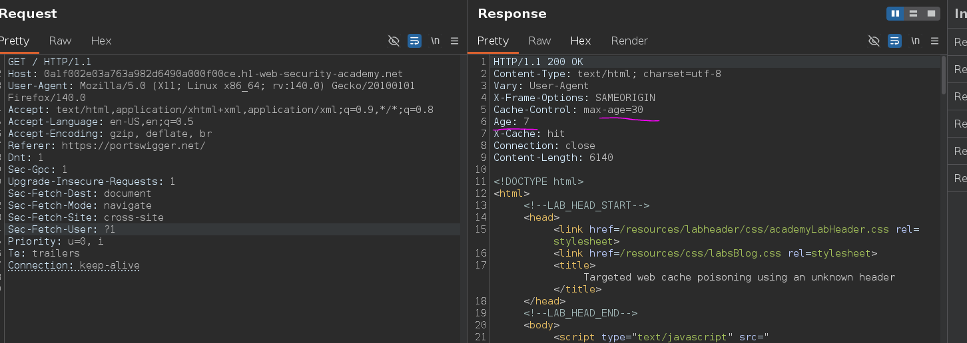This screenshot has width=967, height=343.
Task: Select side-by-side layout icon
Action: pyautogui.click(x=895, y=13)
